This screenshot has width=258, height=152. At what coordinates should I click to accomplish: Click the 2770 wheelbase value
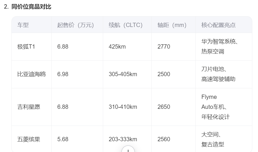tap(164, 47)
